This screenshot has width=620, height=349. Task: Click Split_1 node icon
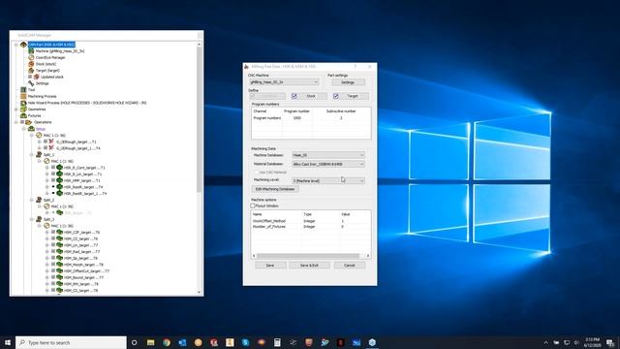pyautogui.click(x=39, y=154)
